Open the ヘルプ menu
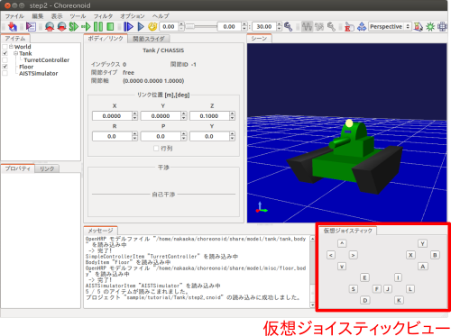The image size is (451, 336). (161, 16)
